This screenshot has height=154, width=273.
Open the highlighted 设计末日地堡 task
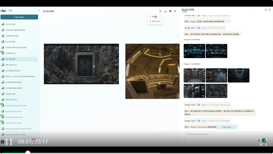[19, 59]
